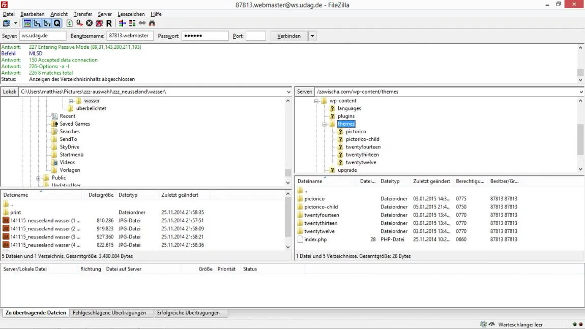This screenshot has width=585, height=329.
Task: Click the Server input field
Action: pos(43,36)
